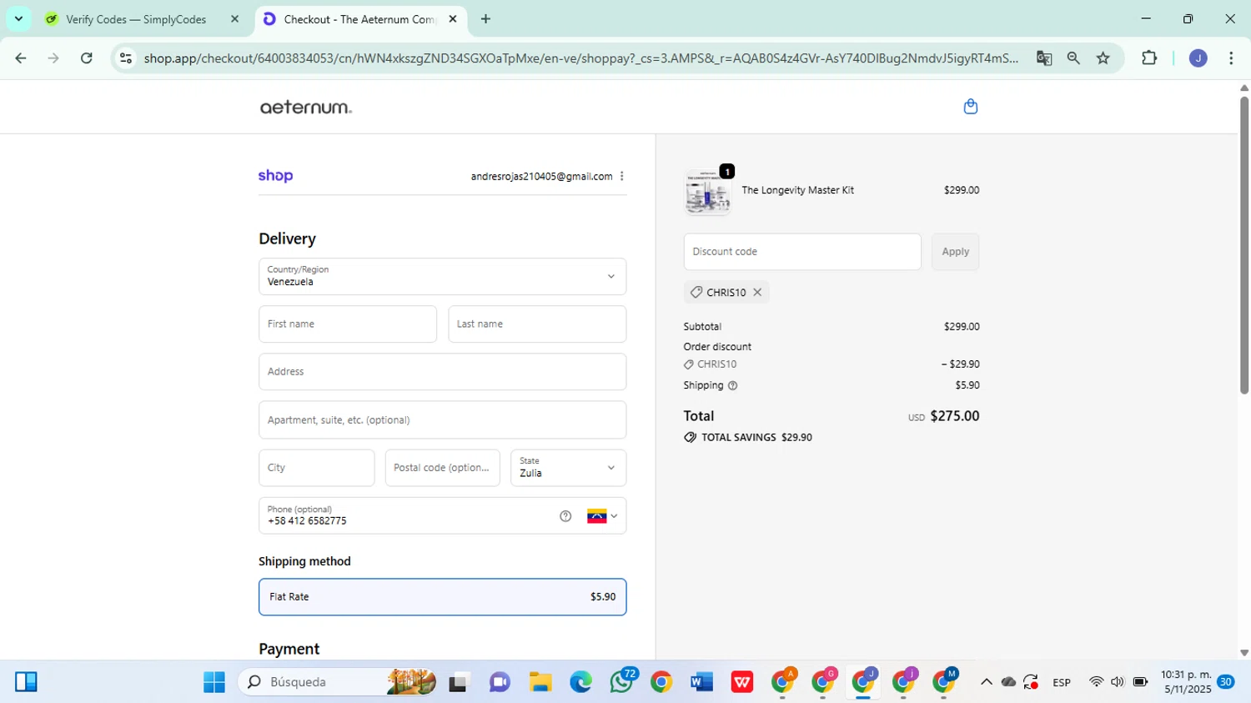
Task: Expand the Country/Region dropdown
Action: coord(442,276)
